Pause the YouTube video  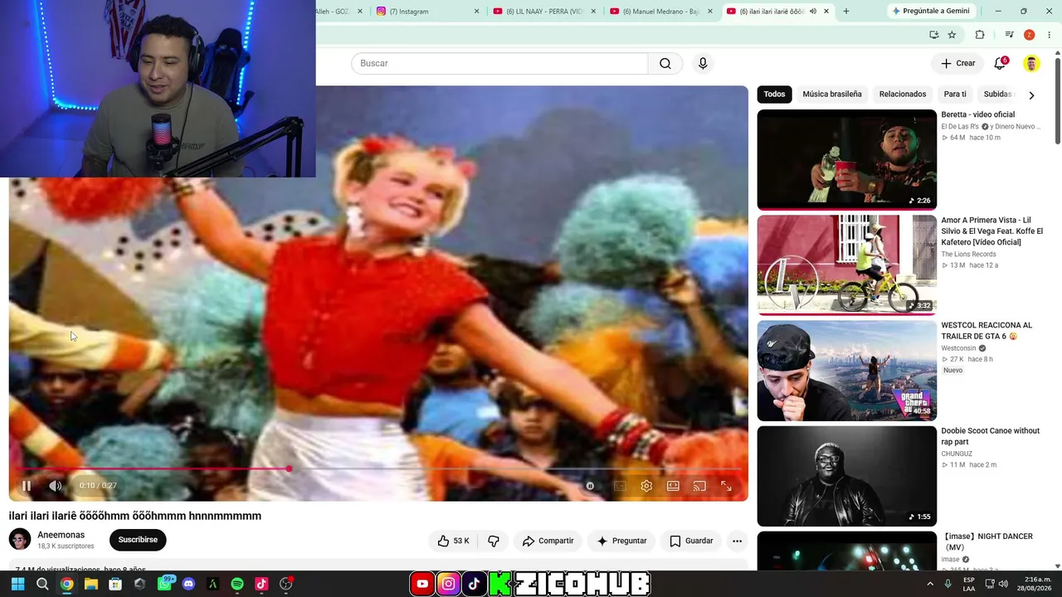coord(27,486)
